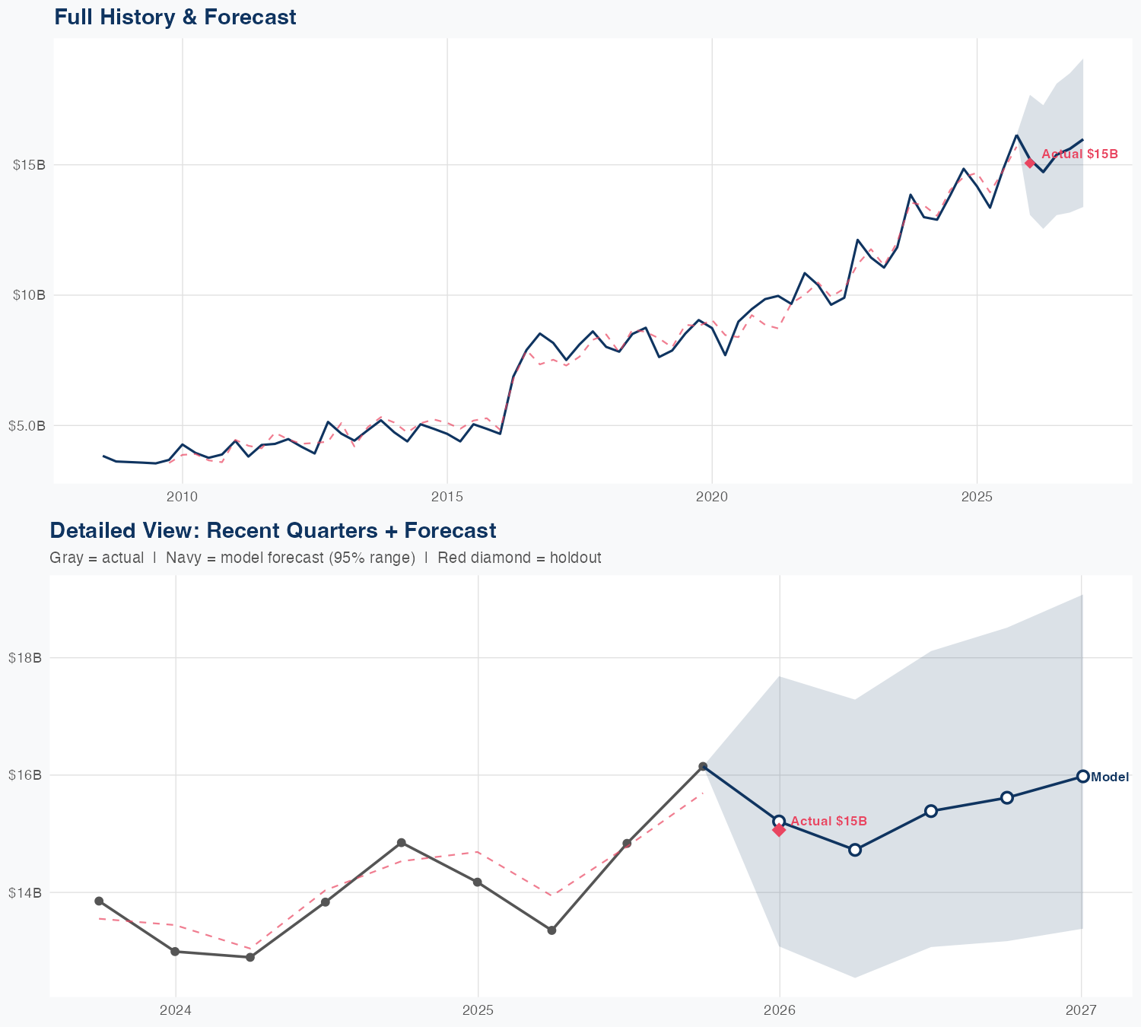Click the red diamond in the top chart
This screenshot has width=1141, height=1027.
coord(1030,163)
